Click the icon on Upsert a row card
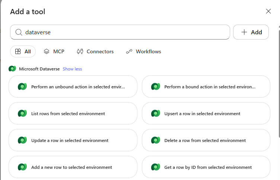The image size is (280, 180). click(156, 113)
